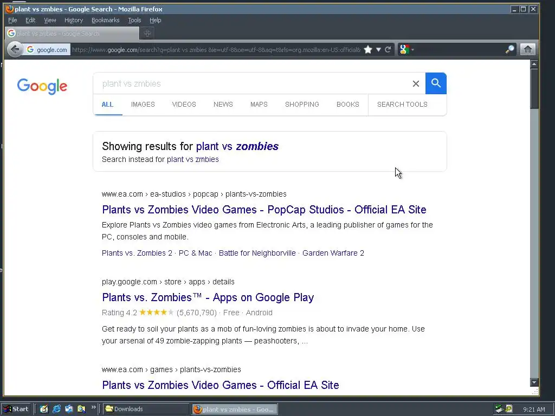Select the plant vs zmbies browser tab
Screen dimensions: 555x416
point(72,33)
